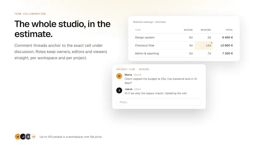
Task: Click the paragraph starting Comment threads anchor
Action: click(61, 52)
